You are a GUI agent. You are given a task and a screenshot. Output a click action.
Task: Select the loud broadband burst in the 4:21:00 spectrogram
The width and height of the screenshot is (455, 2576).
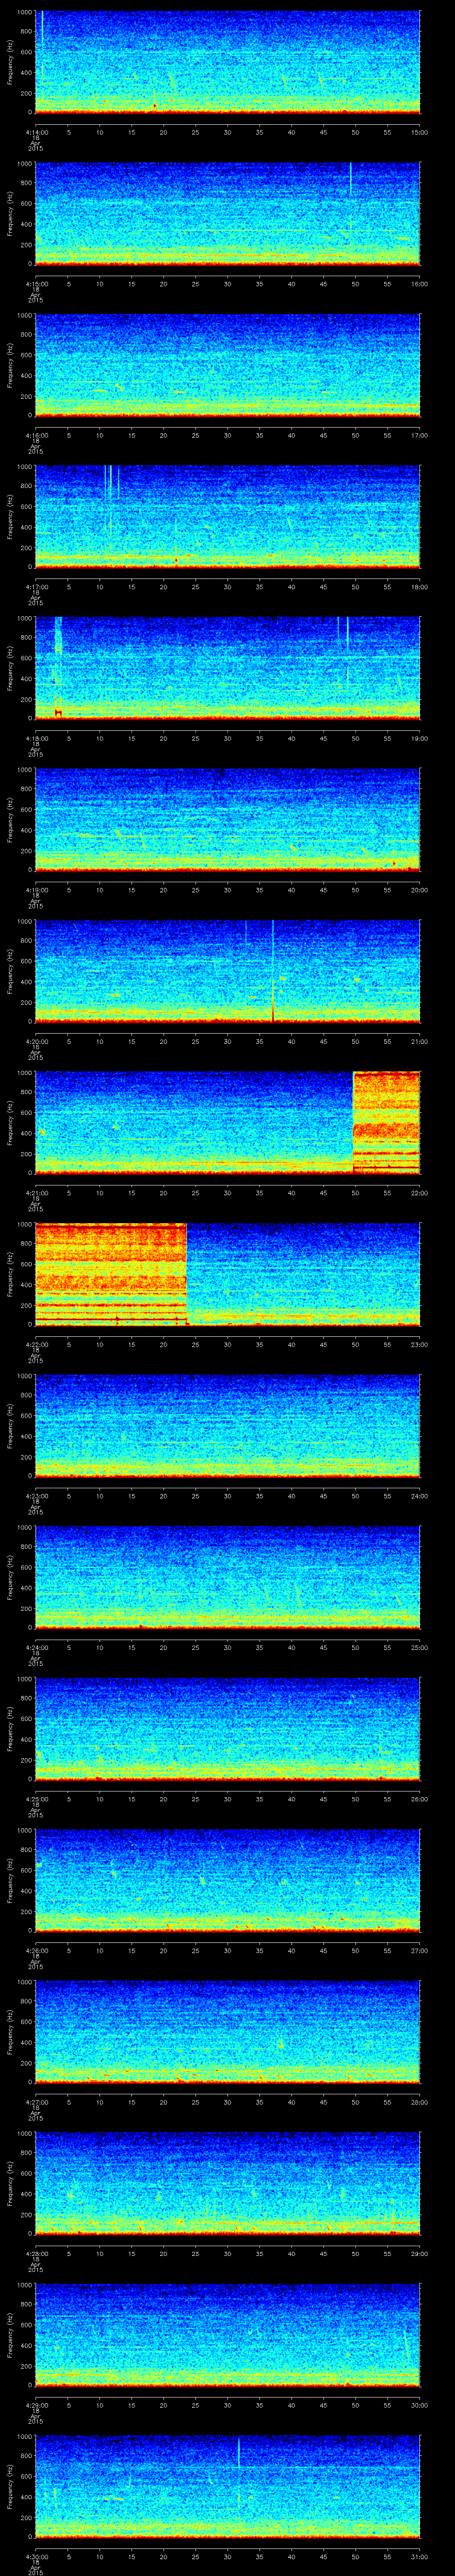(387, 1122)
